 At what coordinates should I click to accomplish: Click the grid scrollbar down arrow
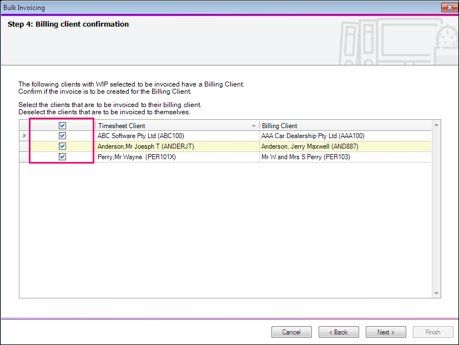point(436,293)
